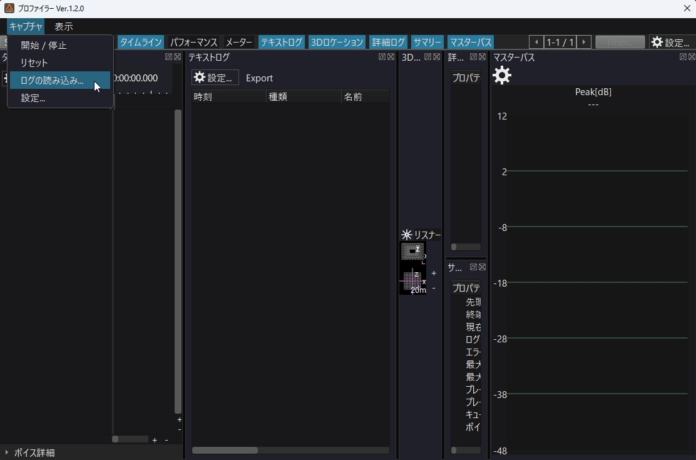Viewport: 696px width, 460px height.
Task: Sort by the 名前 column header
Action: tap(366, 97)
